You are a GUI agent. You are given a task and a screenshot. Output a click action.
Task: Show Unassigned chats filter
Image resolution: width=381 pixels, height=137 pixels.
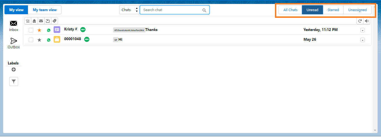(358, 10)
